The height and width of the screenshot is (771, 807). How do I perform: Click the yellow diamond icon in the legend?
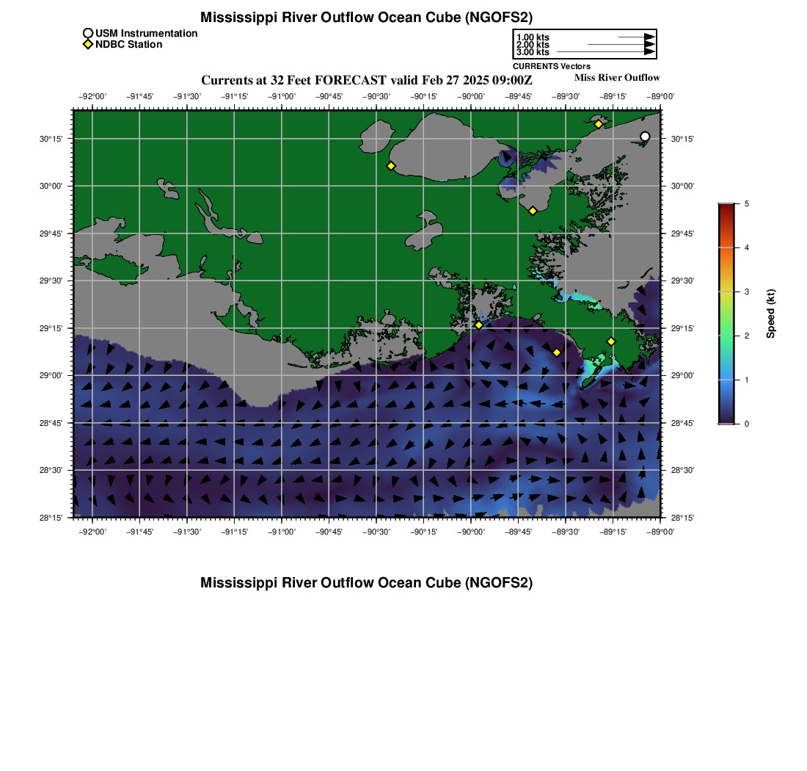pos(88,45)
